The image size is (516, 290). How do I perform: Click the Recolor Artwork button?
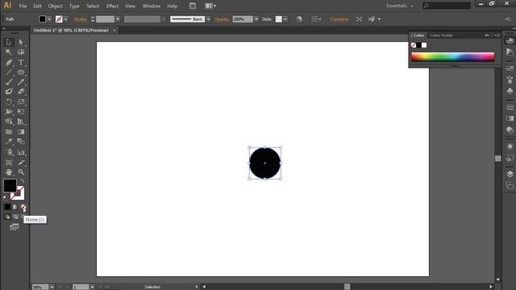click(299, 19)
